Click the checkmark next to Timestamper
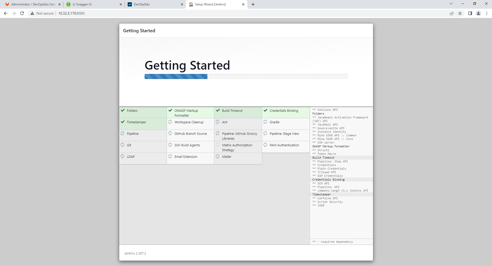Viewport: 492px width, 266px height. click(123, 122)
